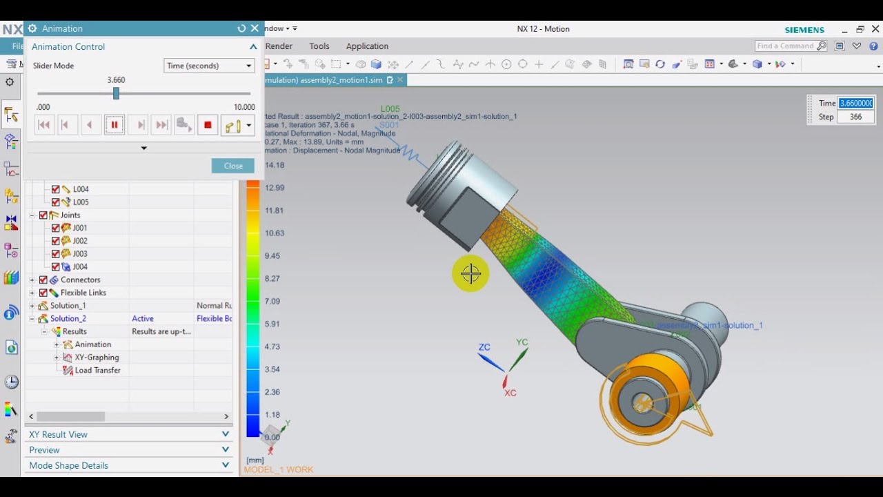Viewport: 883px width, 497px height.
Task: Close the assembly2_motion1.sim tab
Action: [399, 80]
